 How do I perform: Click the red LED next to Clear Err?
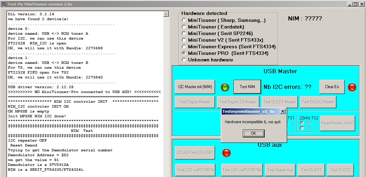(352, 87)
